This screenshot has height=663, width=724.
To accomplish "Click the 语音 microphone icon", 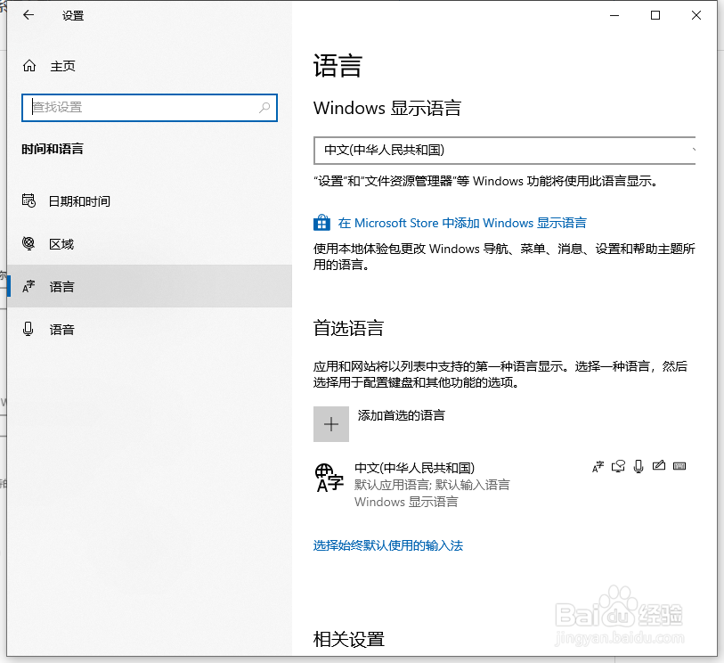I will pyautogui.click(x=28, y=329).
